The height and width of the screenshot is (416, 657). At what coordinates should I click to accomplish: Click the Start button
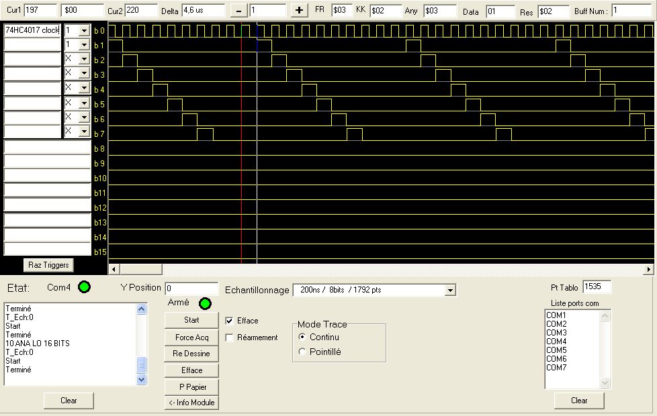click(x=191, y=320)
